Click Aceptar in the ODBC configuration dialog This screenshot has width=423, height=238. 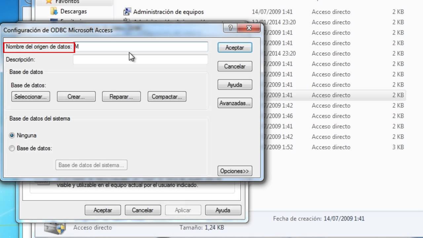click(x=235, y=48)
